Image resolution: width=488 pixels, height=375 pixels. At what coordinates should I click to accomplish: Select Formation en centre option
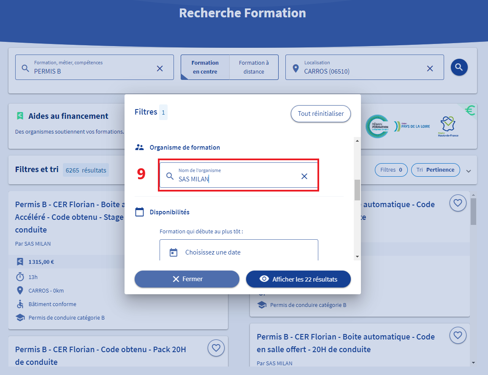click(205, 67)
